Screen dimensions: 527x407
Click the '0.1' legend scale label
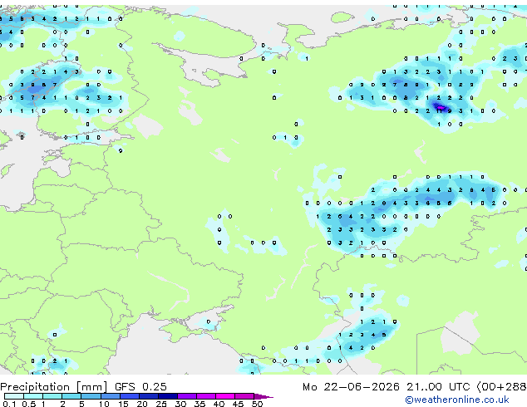[9, 404]
